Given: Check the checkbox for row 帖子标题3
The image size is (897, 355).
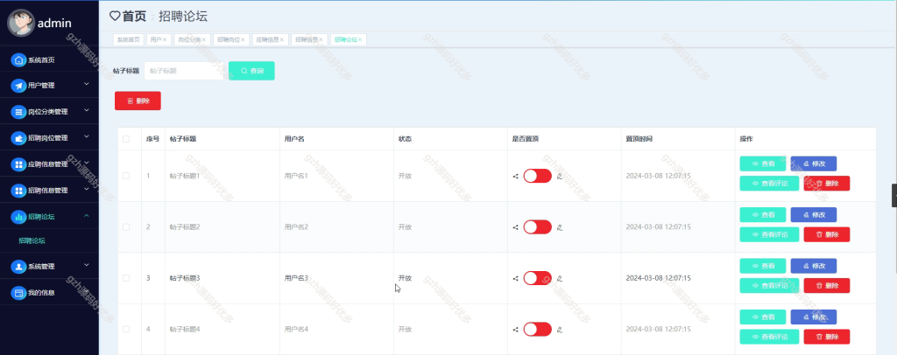Looking at the screenshot, I should (126, 278).
